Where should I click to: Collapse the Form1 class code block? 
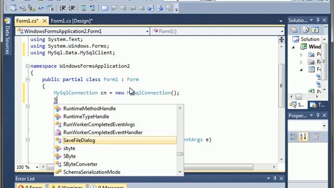tap(28, 79)
